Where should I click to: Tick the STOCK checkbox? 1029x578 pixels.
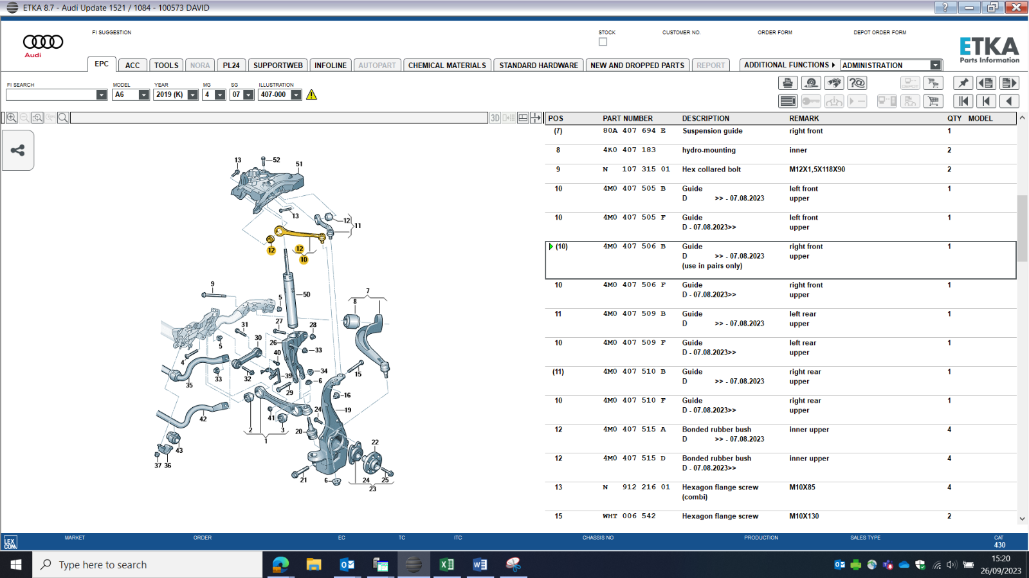(603, 42)
